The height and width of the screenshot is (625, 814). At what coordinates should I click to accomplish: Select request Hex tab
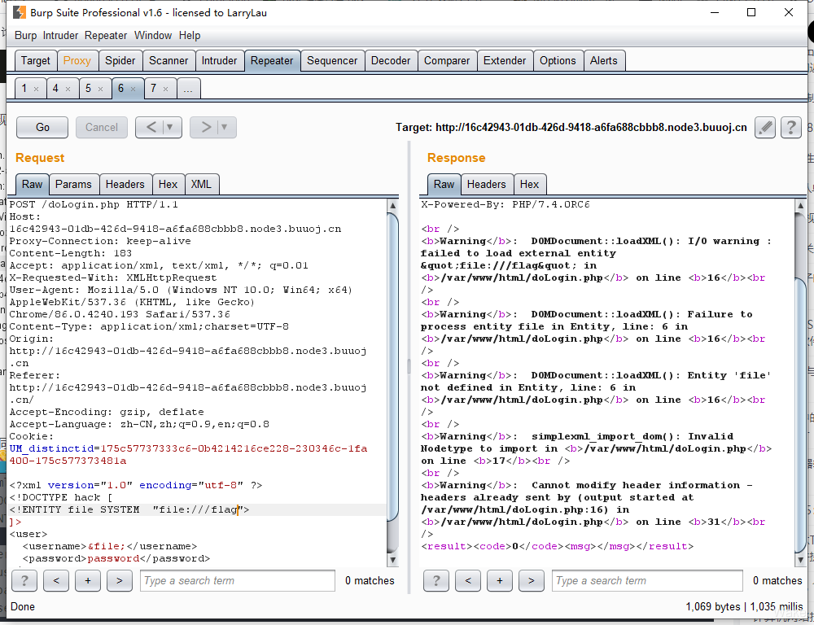click(168, 184)
